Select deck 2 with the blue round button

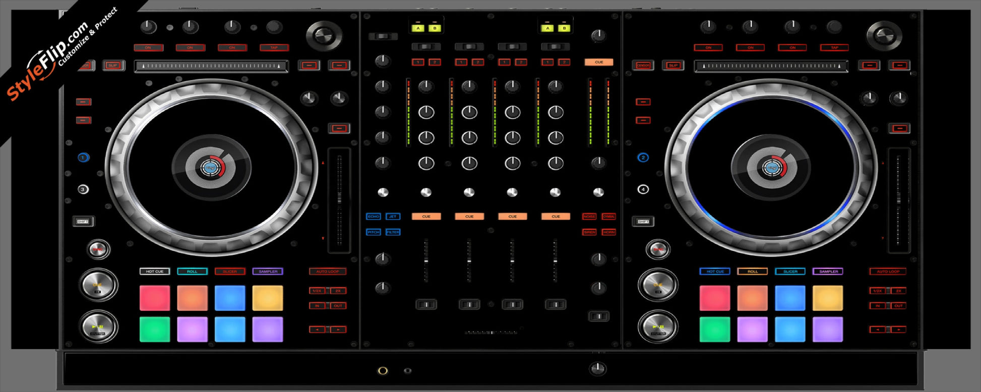643,157
